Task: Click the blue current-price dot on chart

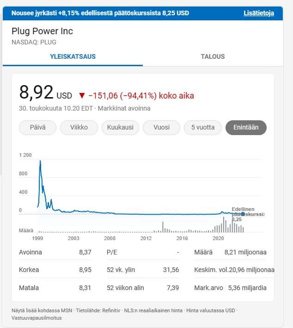Action: [243, 213]
